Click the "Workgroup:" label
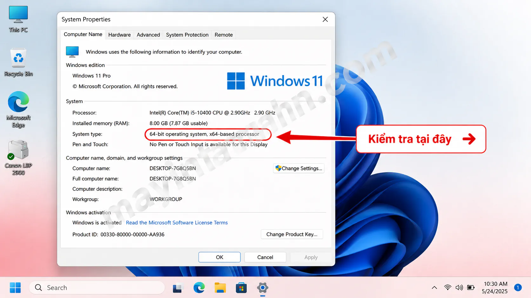This screenshot has height=298, width=531. click(x=85, y=199)
